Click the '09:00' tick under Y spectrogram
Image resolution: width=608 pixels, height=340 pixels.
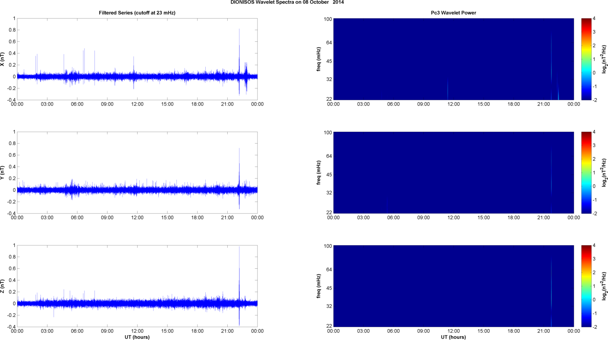click(423, 218)
